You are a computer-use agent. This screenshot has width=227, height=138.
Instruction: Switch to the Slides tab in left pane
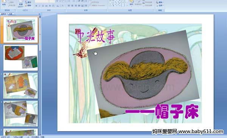[x=3, y=14]
